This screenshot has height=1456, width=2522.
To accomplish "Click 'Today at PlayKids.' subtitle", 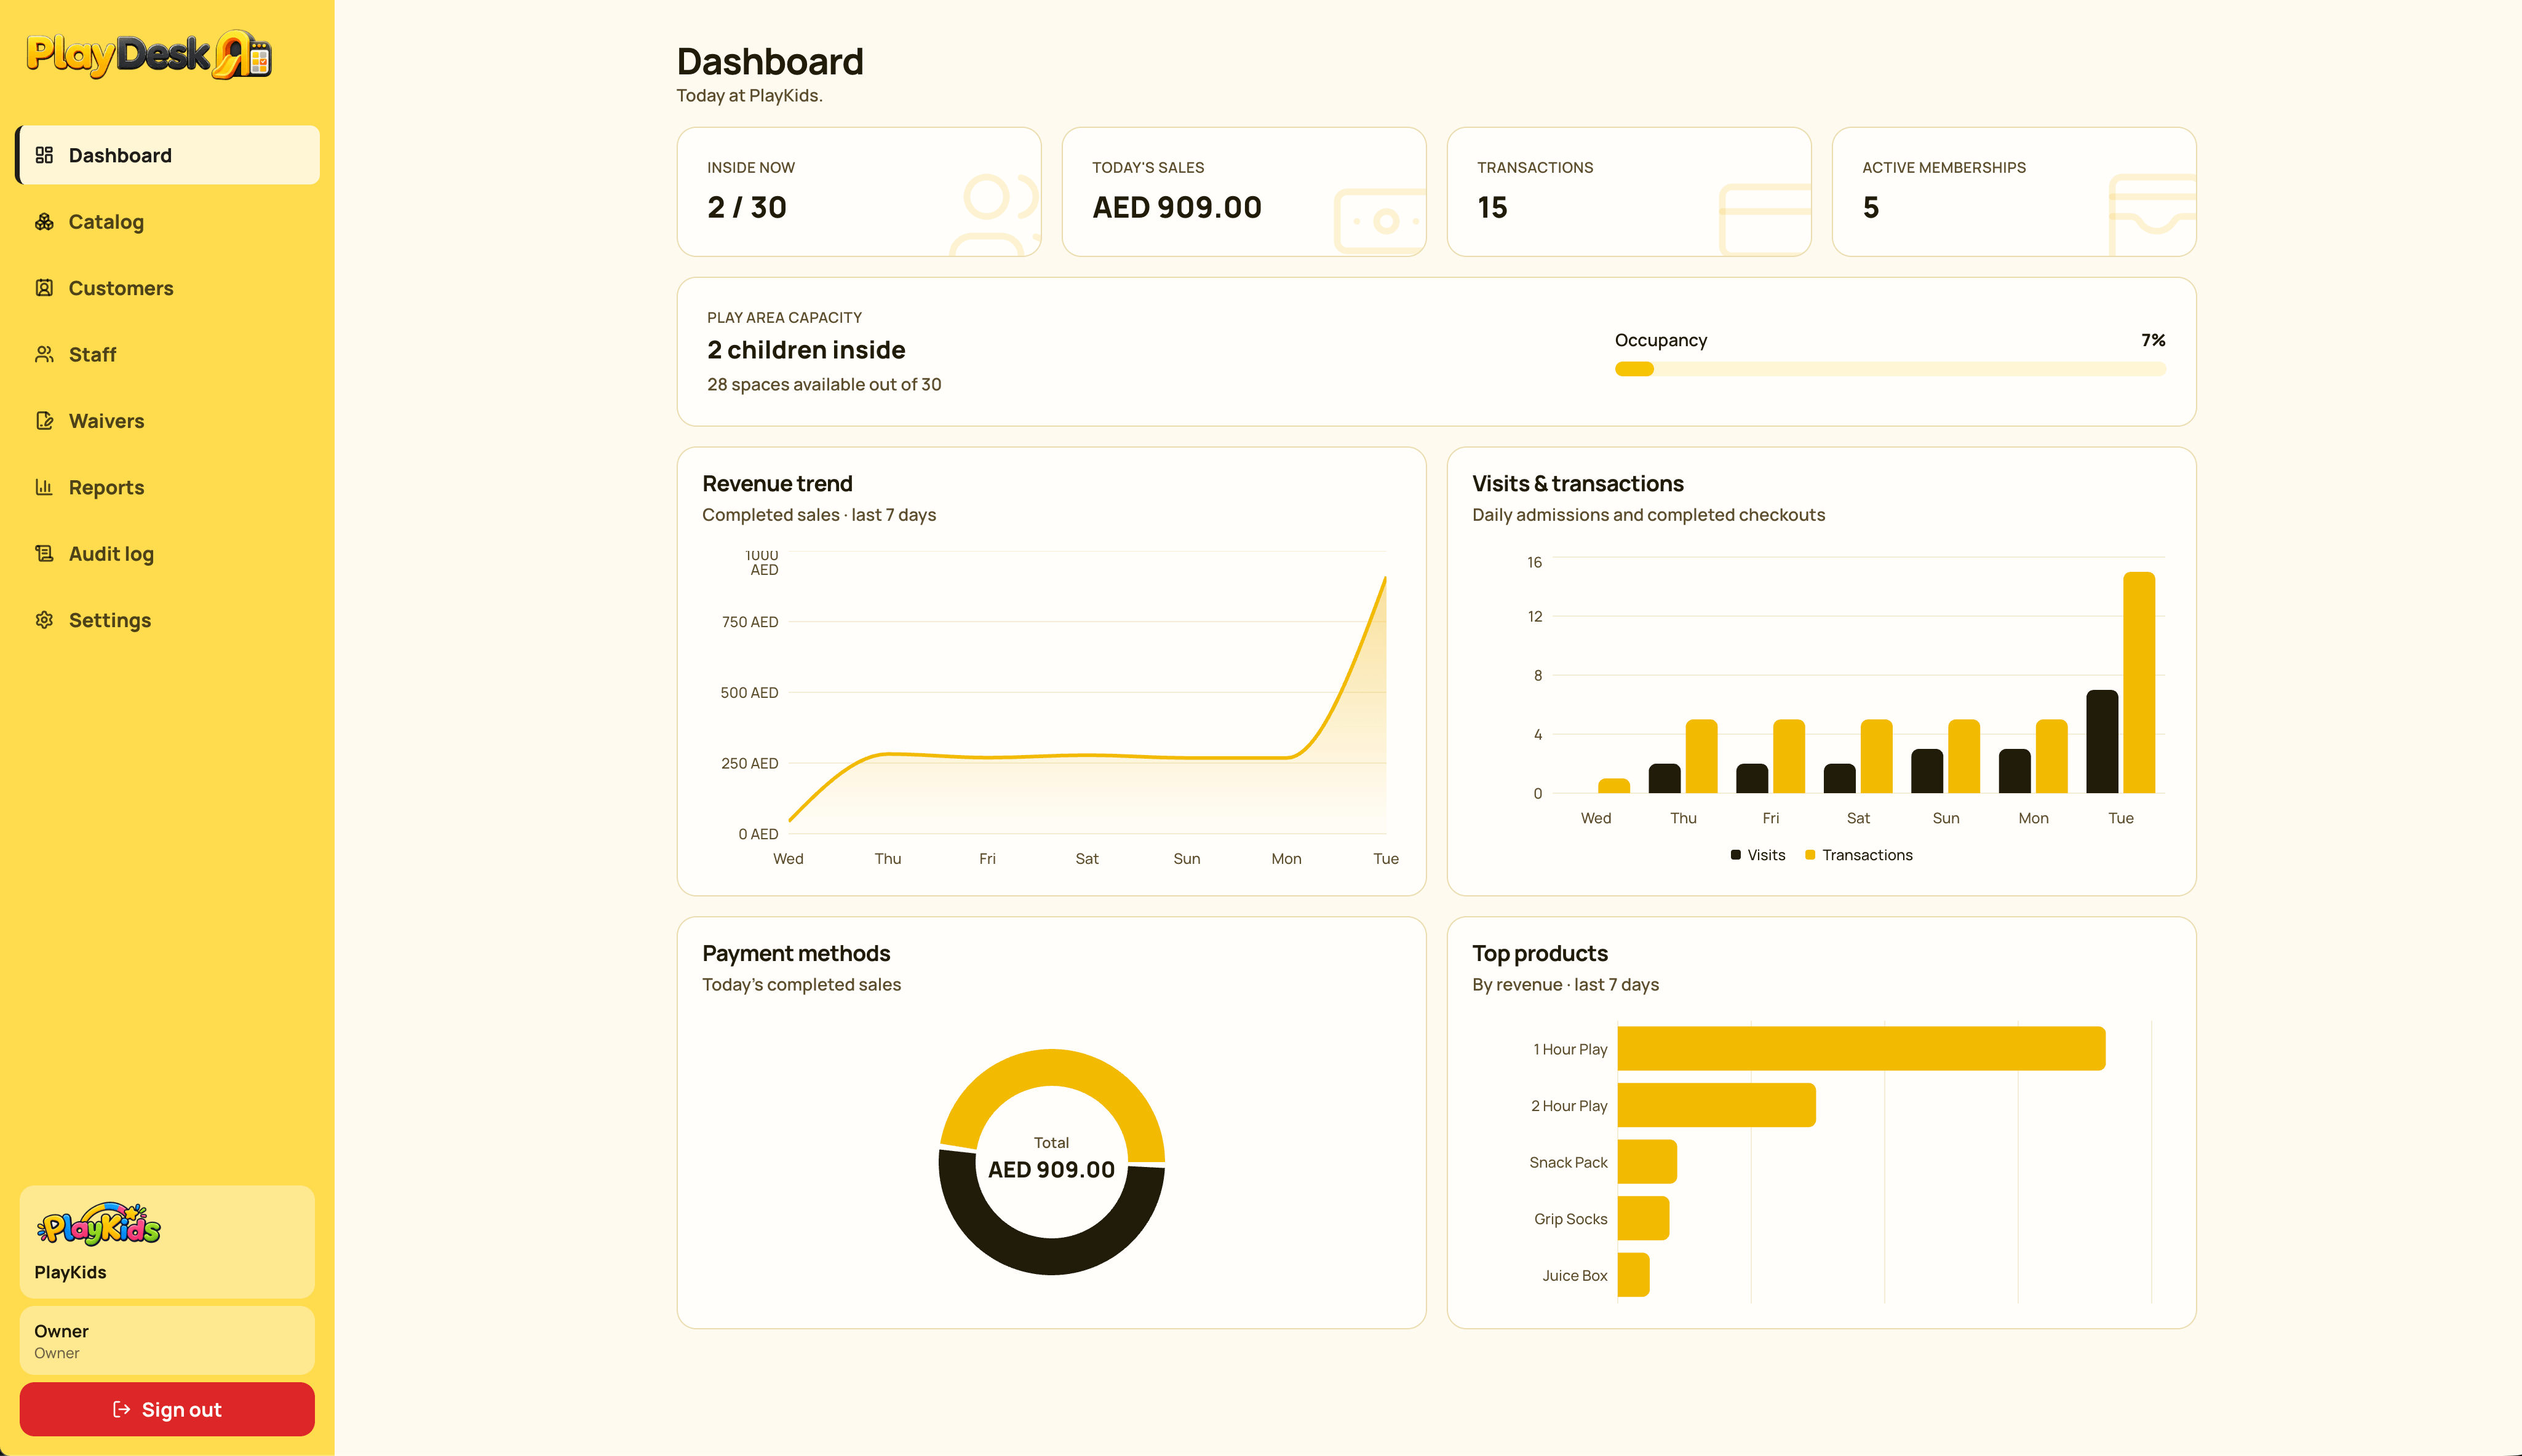I will tap(749, 96).
